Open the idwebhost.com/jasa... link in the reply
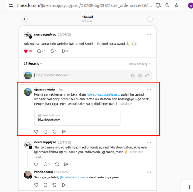 103,94
